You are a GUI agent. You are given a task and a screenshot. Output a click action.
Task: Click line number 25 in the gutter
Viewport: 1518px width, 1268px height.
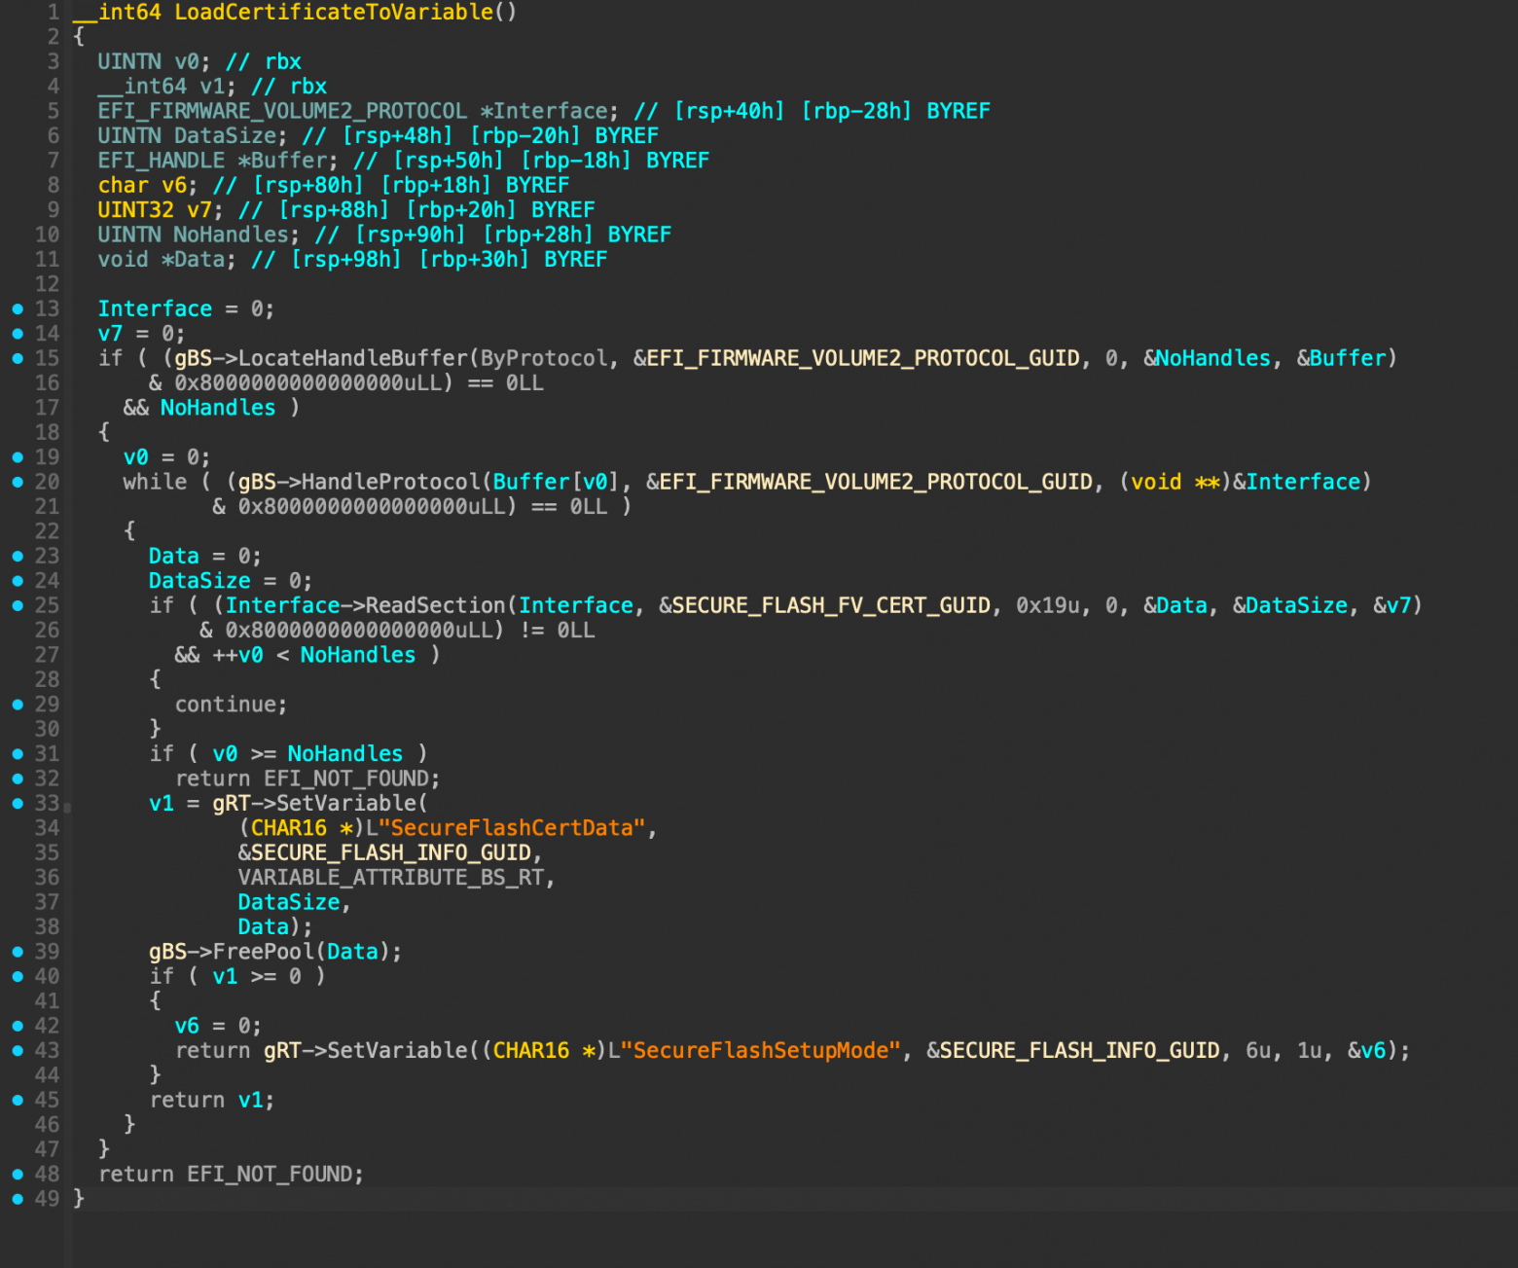click(46, 604)
